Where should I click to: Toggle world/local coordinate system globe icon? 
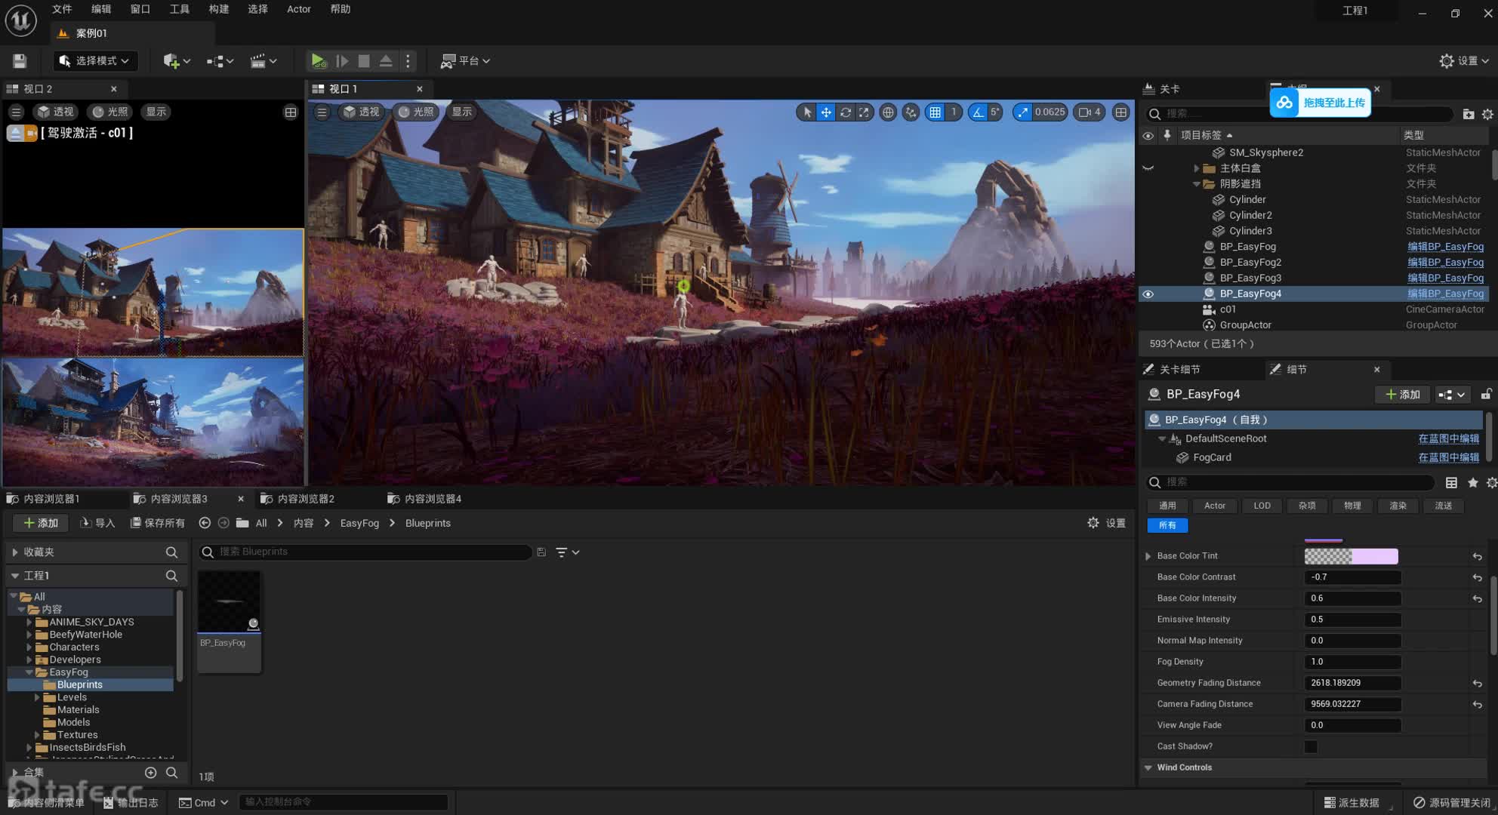pyautogui.click(x=888, y=112)
